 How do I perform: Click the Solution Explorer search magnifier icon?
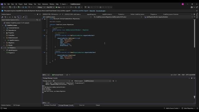[37, 20]
